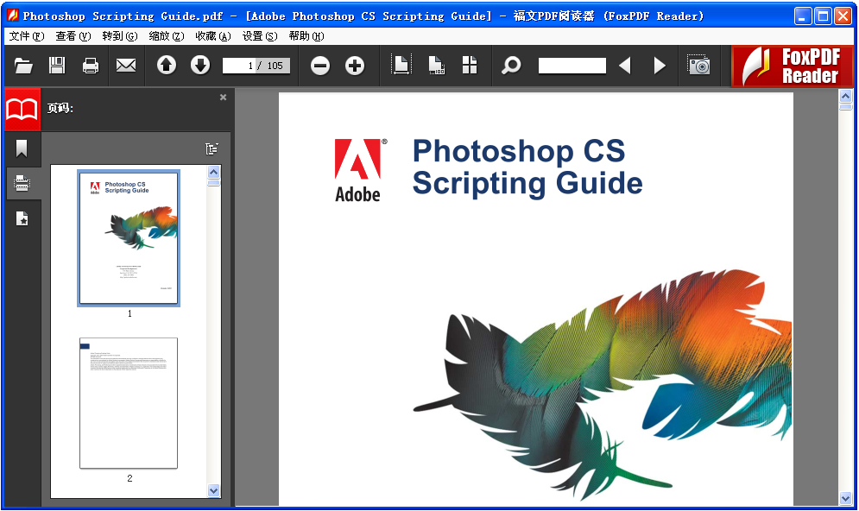
Task: Click the FoxPDF Reader logo
Action: (x=793, y=66)
